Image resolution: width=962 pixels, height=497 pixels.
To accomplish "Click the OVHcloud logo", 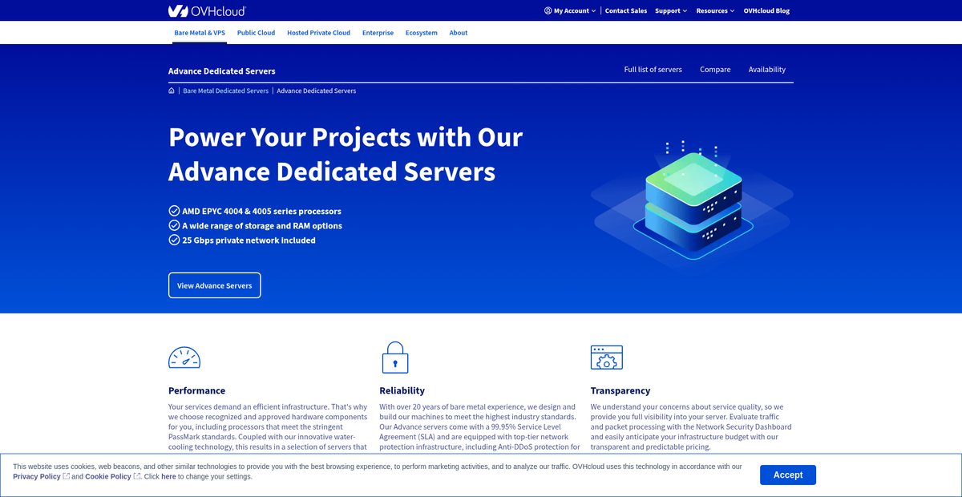I will (x=207, y=10).
